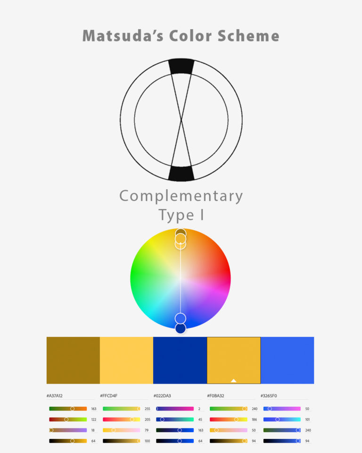Click the green value 122 under #A37A12
Image resolution: width=362 pixels, height=453 pixels.
pyautogui.click(x=94, y=419)
